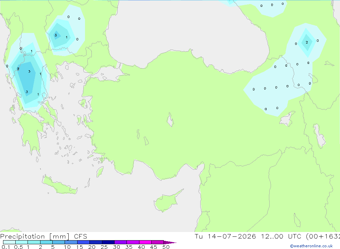
Task: Click the '25' legend scale label
Action: [x=104, y=247]
